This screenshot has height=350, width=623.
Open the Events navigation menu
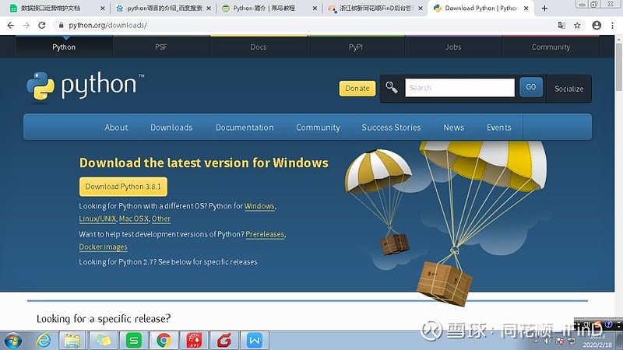point(499,128)
